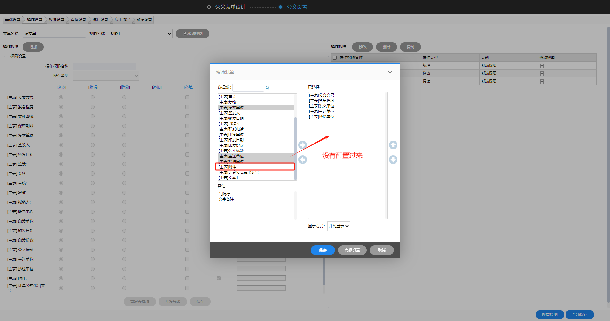Open the mobile view icon in the 只读 row

tap(542, 82)
